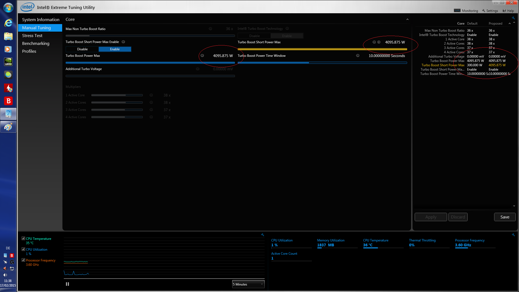Uncheck CPU Utilization monitor checkbox
Viewport: 519px width, 292px height.
point(24,249)
